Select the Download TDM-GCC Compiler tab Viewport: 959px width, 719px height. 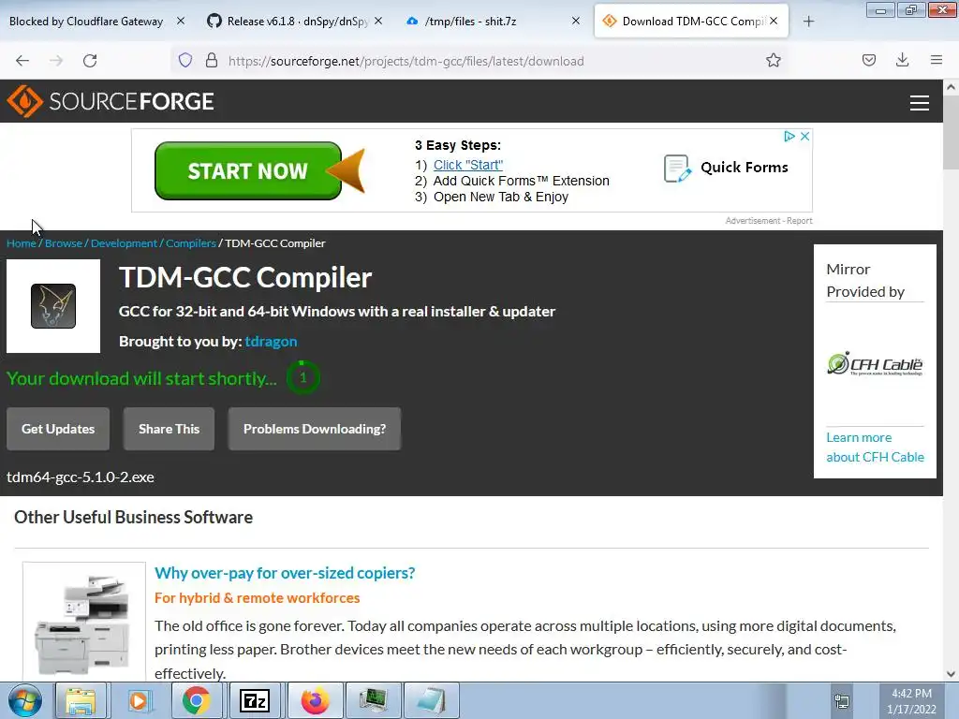point(692,22)
